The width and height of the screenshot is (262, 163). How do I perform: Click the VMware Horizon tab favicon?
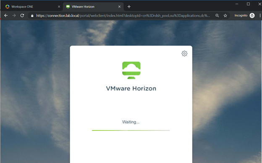click(x=68, y=7)
